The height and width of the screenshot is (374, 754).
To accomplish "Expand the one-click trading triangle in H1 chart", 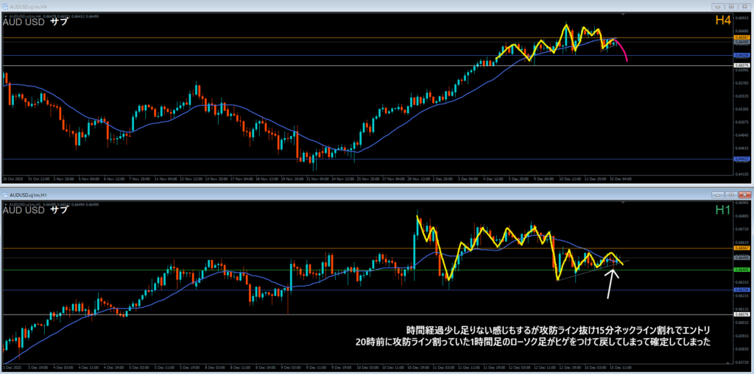I will 6,204.
